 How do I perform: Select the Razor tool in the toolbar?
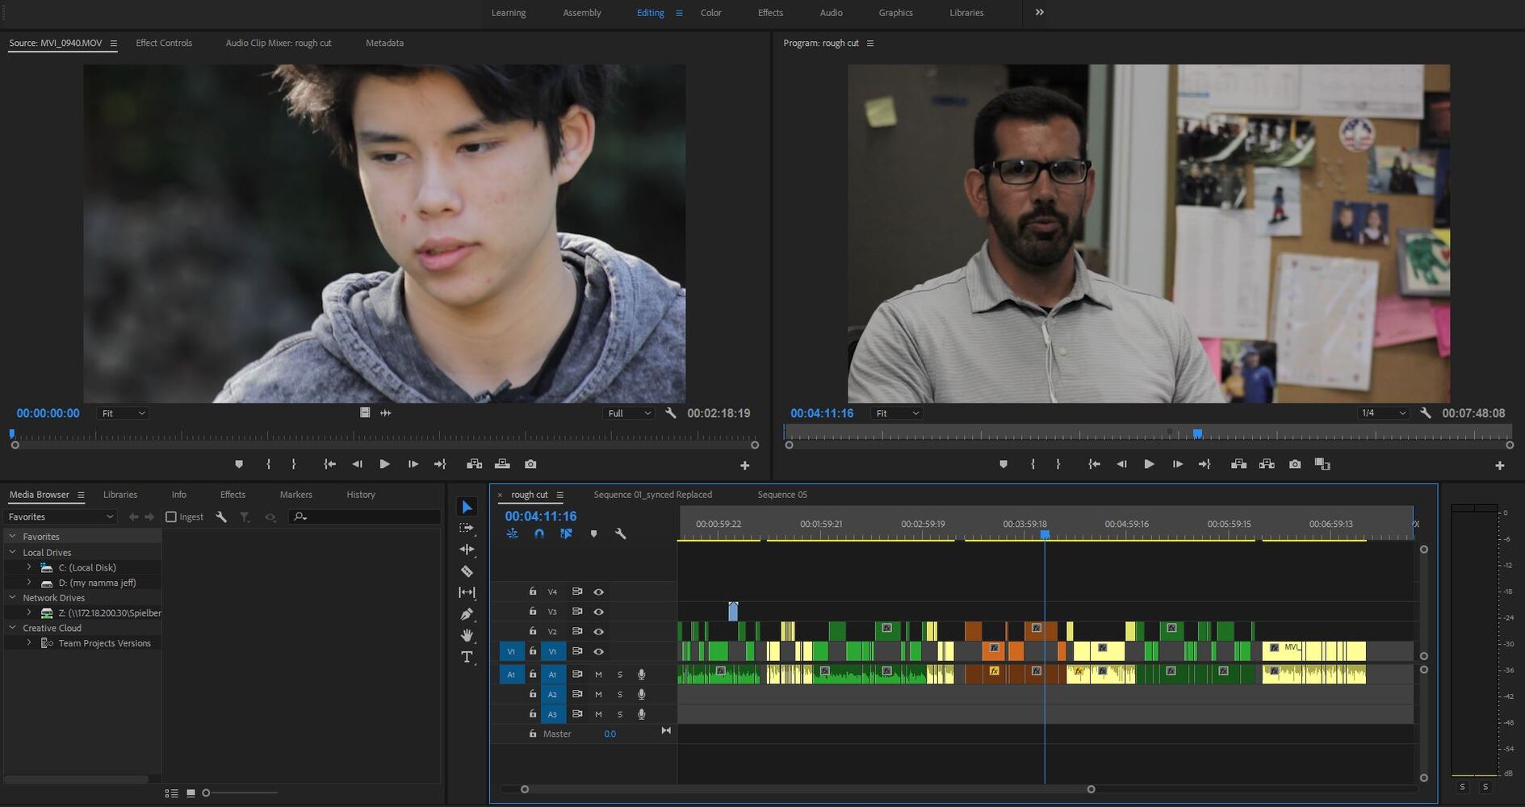tap(467, 571)
